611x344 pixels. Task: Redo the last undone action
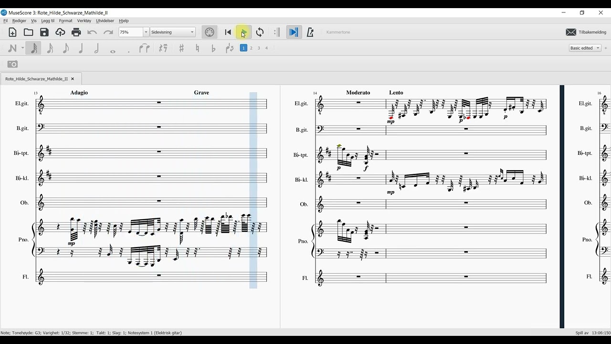click(108, 32)
